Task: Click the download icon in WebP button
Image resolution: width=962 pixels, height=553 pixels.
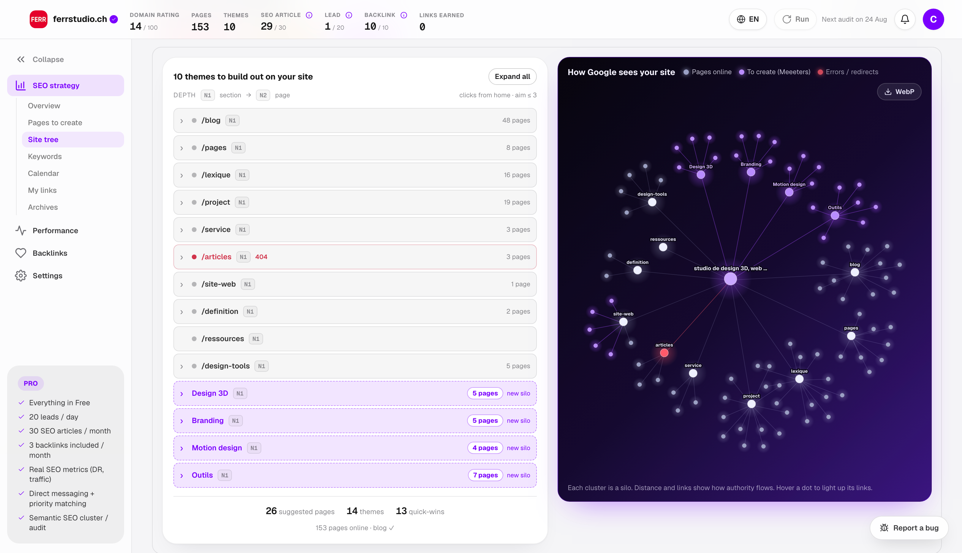Action: pos(888,92)
